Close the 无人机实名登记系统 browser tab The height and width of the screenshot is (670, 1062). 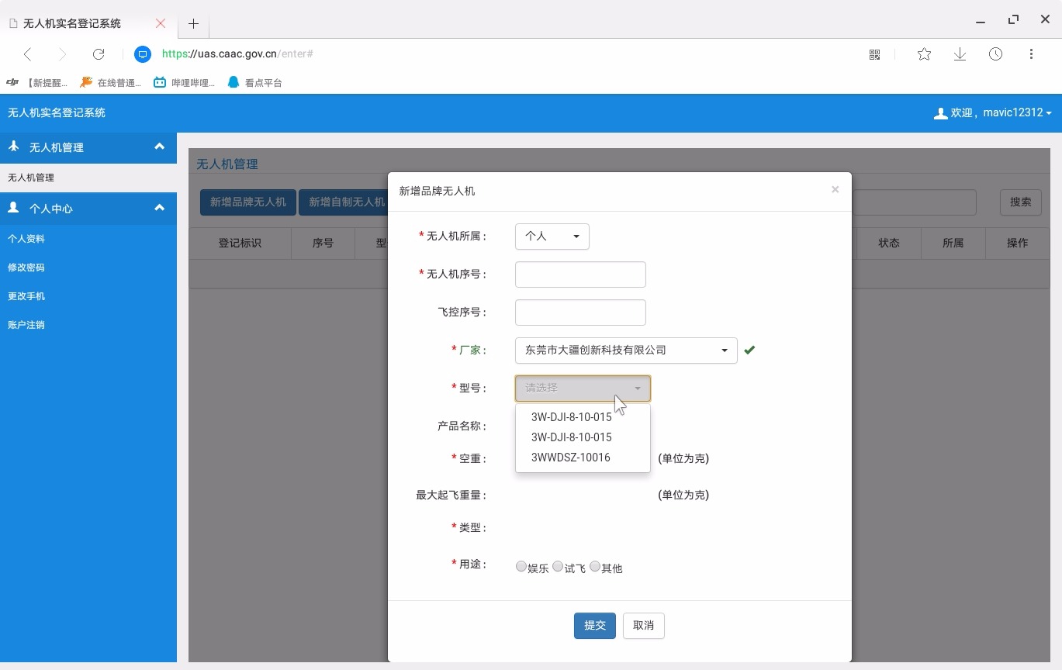click(x=161, y=23)
